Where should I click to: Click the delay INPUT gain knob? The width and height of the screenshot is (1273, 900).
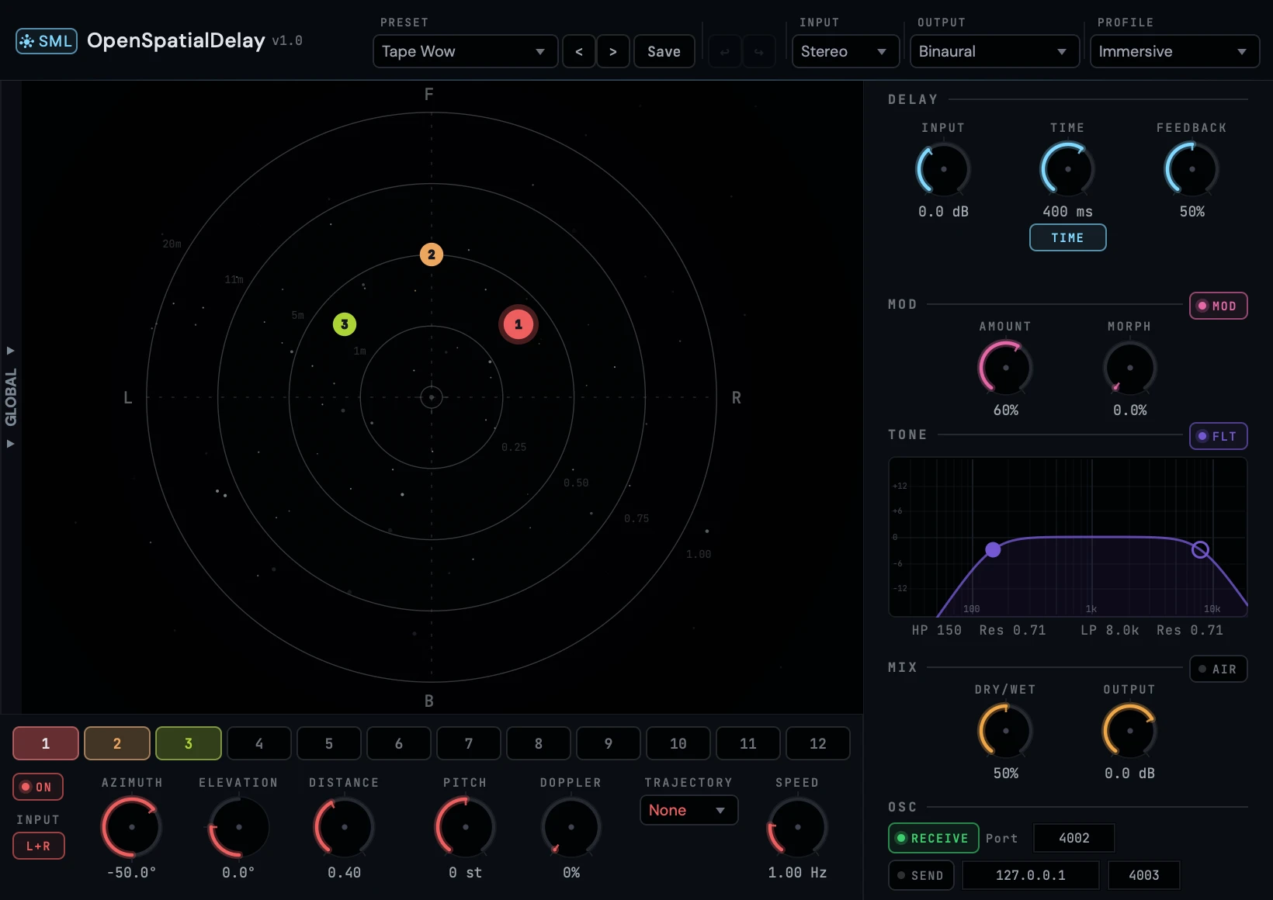point(943,168)
